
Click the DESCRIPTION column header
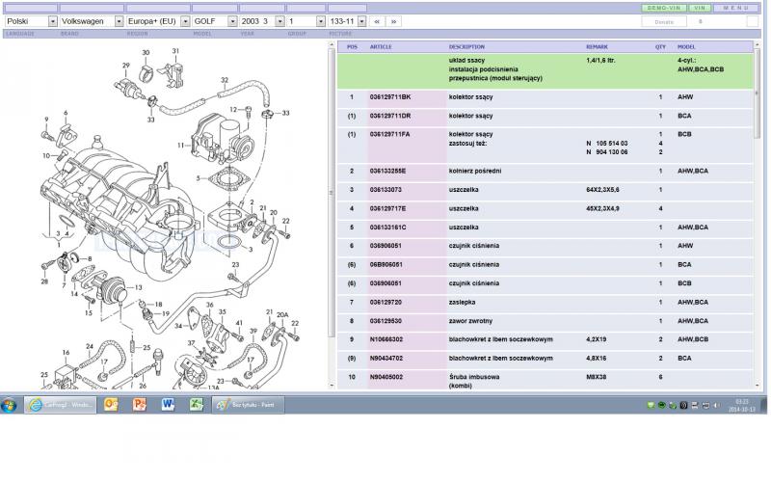[466, 47]
